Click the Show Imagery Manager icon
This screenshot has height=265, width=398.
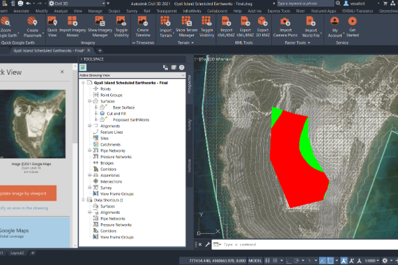100,22
